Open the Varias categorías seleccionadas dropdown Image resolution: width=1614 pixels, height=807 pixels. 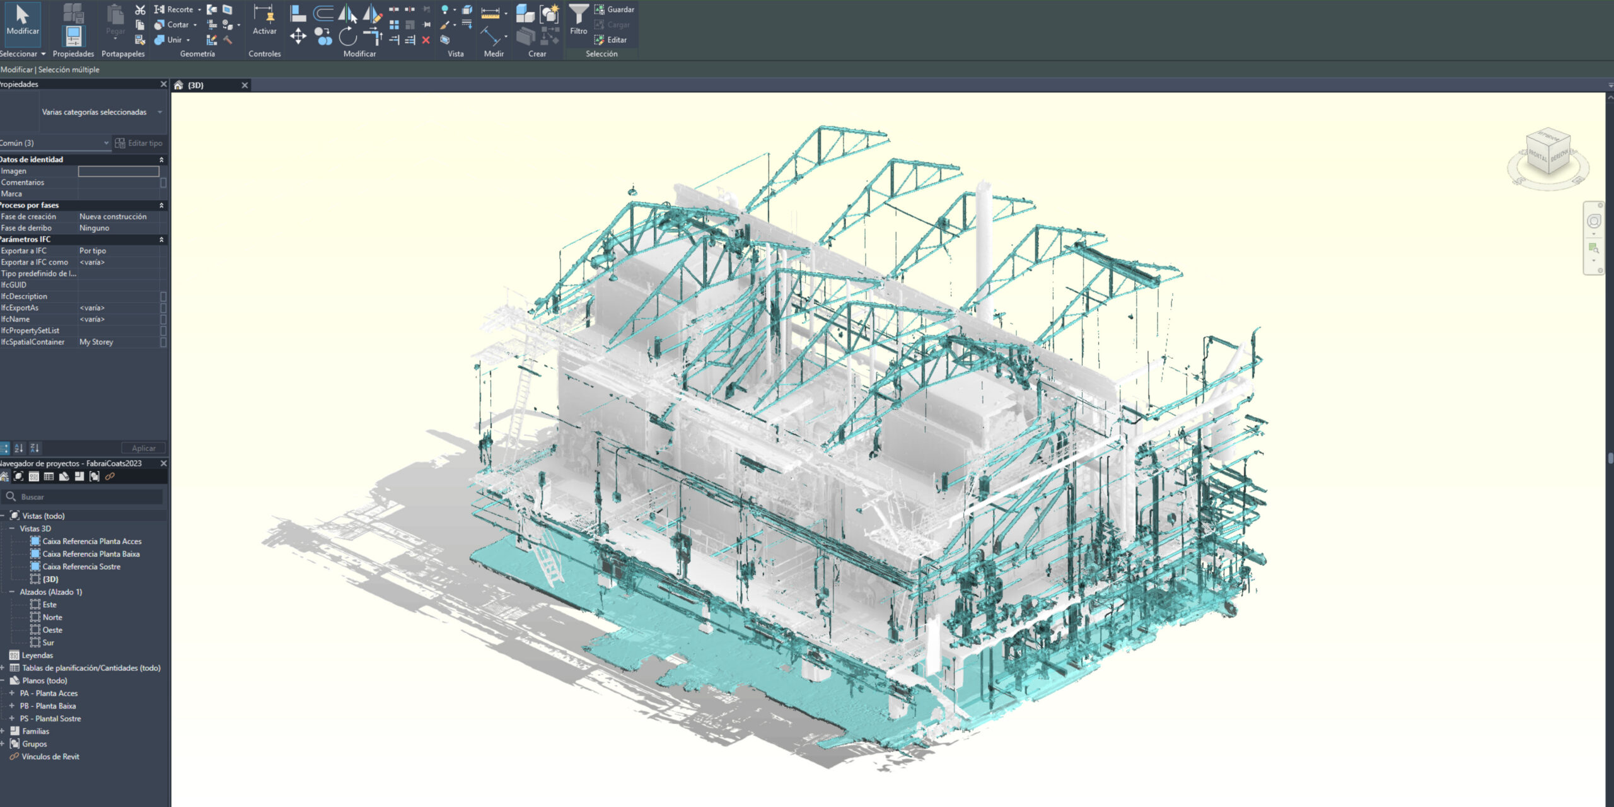click(x=101, y=112)
